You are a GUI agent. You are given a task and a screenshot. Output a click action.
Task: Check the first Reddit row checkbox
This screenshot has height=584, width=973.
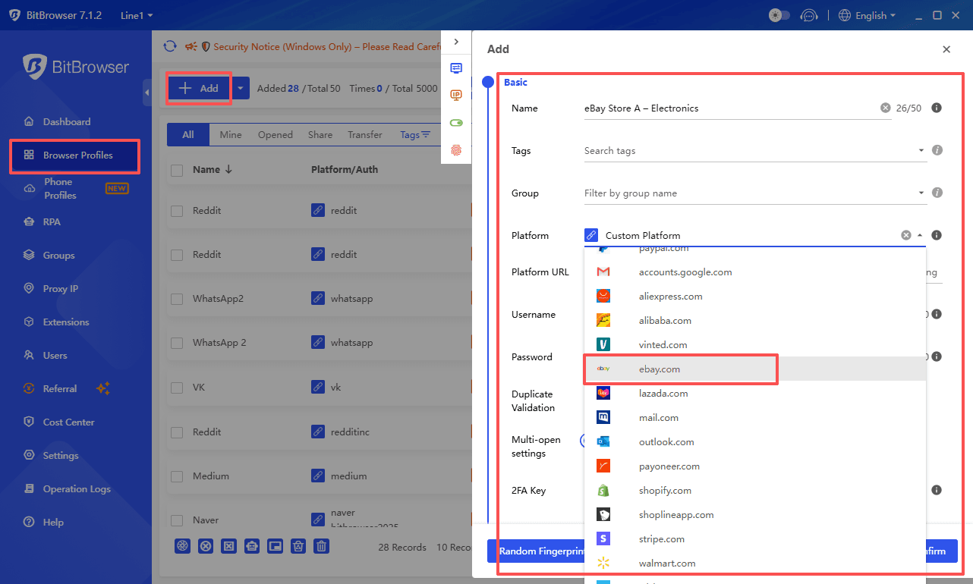177,211
